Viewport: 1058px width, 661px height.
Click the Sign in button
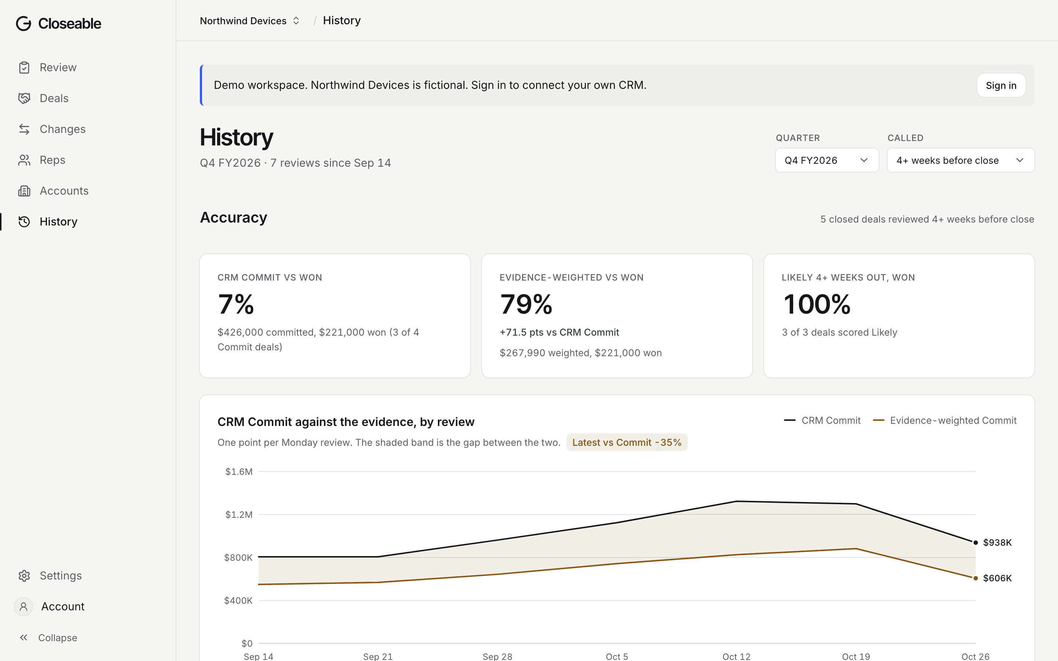(1001, 86)
